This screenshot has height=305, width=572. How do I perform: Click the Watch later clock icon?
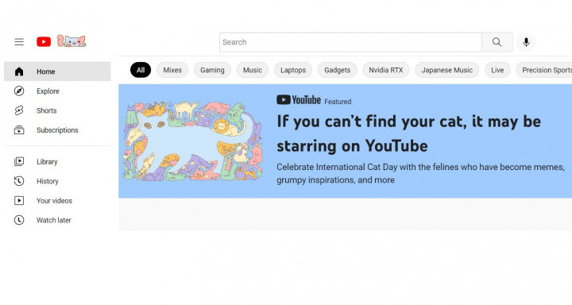(x=19, y=220)
